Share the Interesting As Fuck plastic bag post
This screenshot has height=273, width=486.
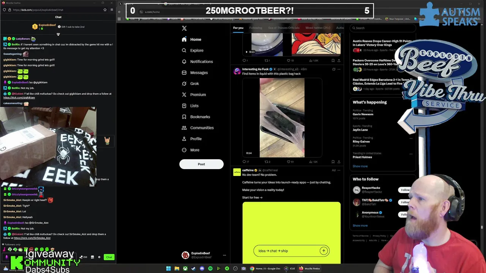pyautogui.click(x=339, y=162)
